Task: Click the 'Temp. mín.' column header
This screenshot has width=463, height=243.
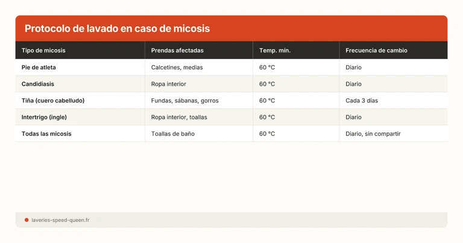Action: click(275, 51)
